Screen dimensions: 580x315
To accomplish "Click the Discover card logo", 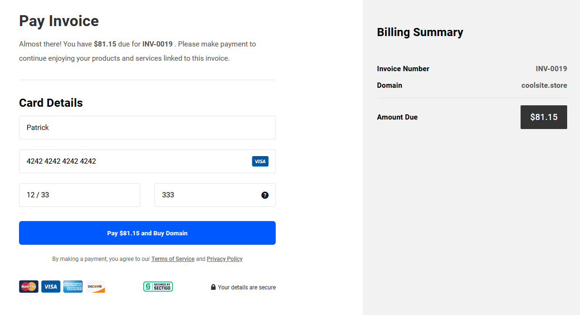I will pyautogui.click(x=95, y=287).
